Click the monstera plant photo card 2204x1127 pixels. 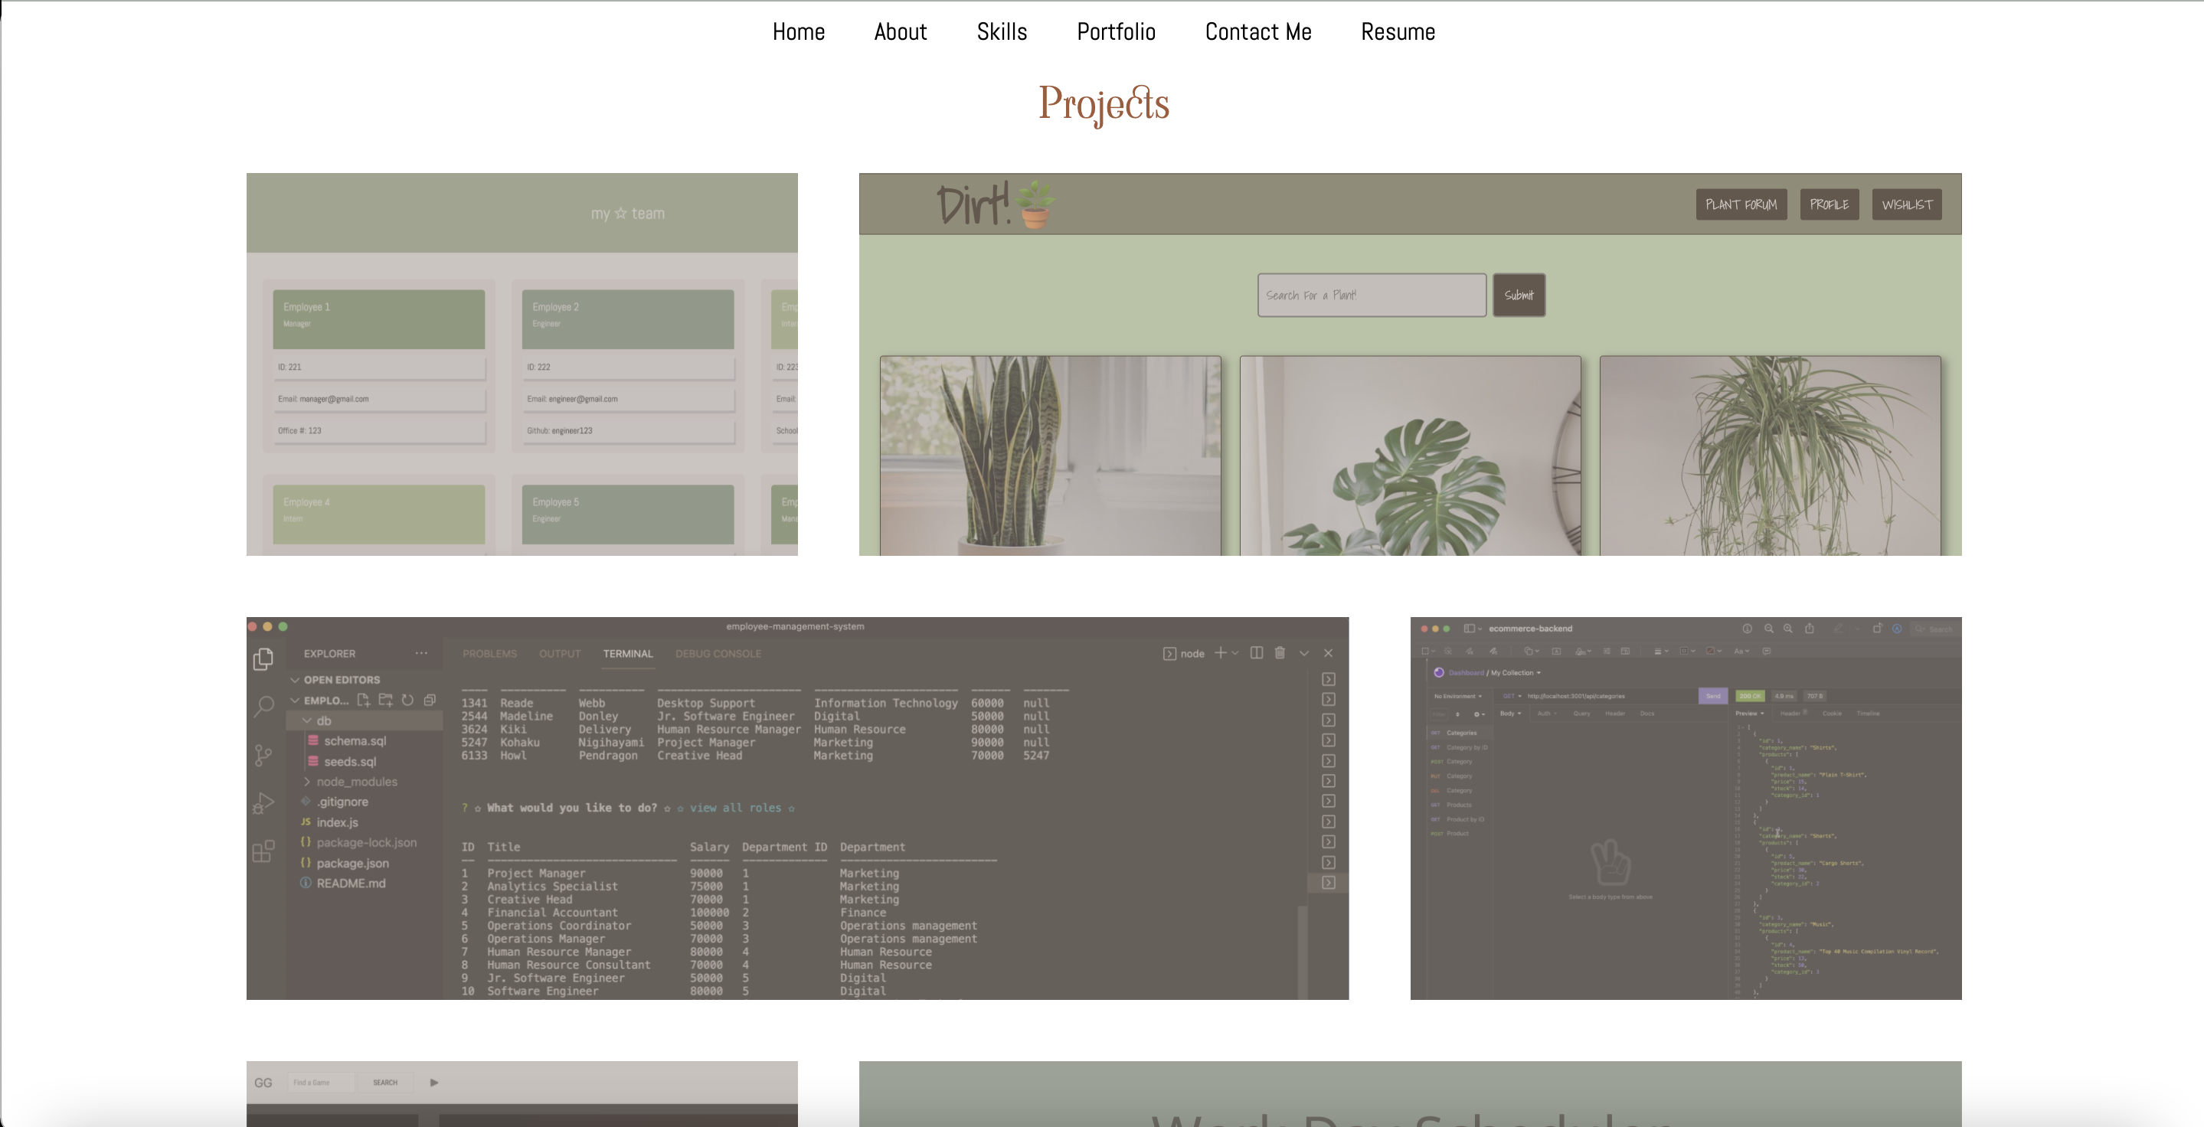pos(1410,456)
